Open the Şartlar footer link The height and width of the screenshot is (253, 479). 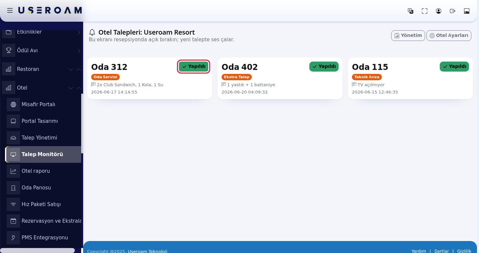[442, 251]
